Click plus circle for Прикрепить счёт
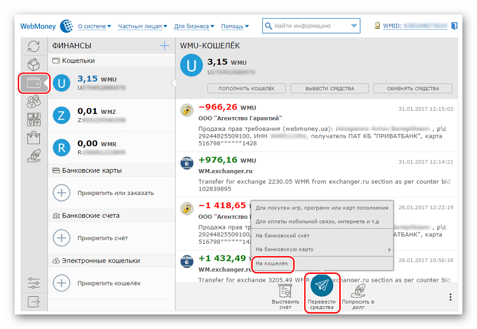Viewport: 477px width, 329px height. click(61, 238)
